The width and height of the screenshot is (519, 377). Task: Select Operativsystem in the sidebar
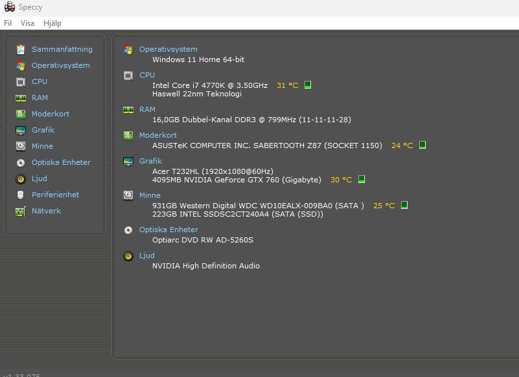60,65
